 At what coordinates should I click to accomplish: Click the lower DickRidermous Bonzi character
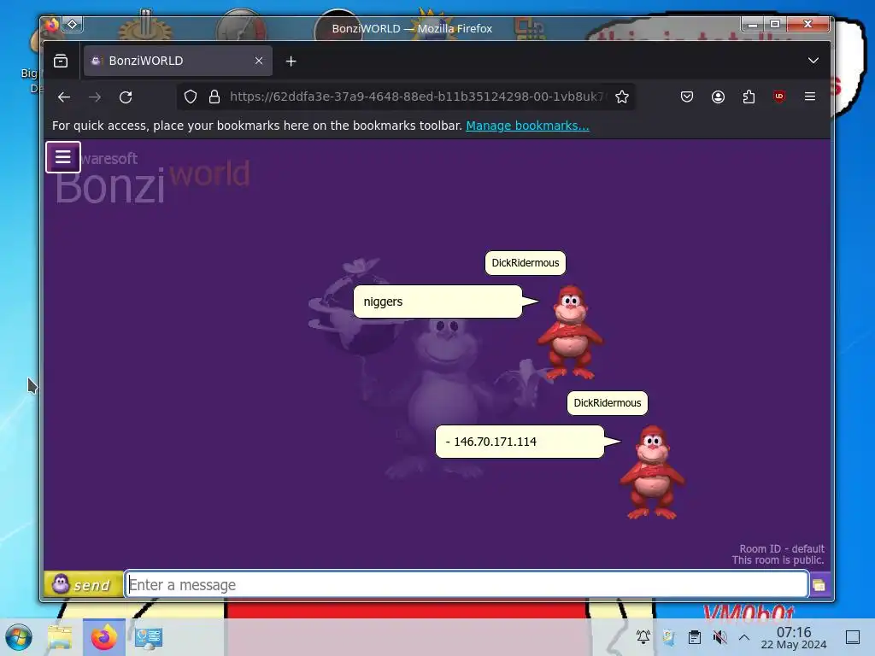pos(652,471)
